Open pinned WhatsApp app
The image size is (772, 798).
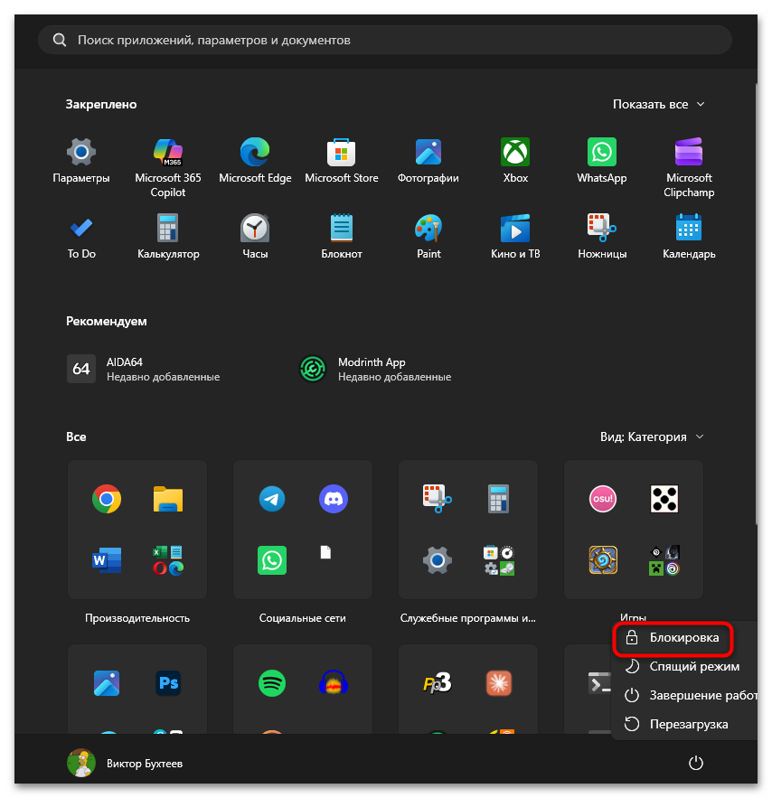(x=601, y=161)
